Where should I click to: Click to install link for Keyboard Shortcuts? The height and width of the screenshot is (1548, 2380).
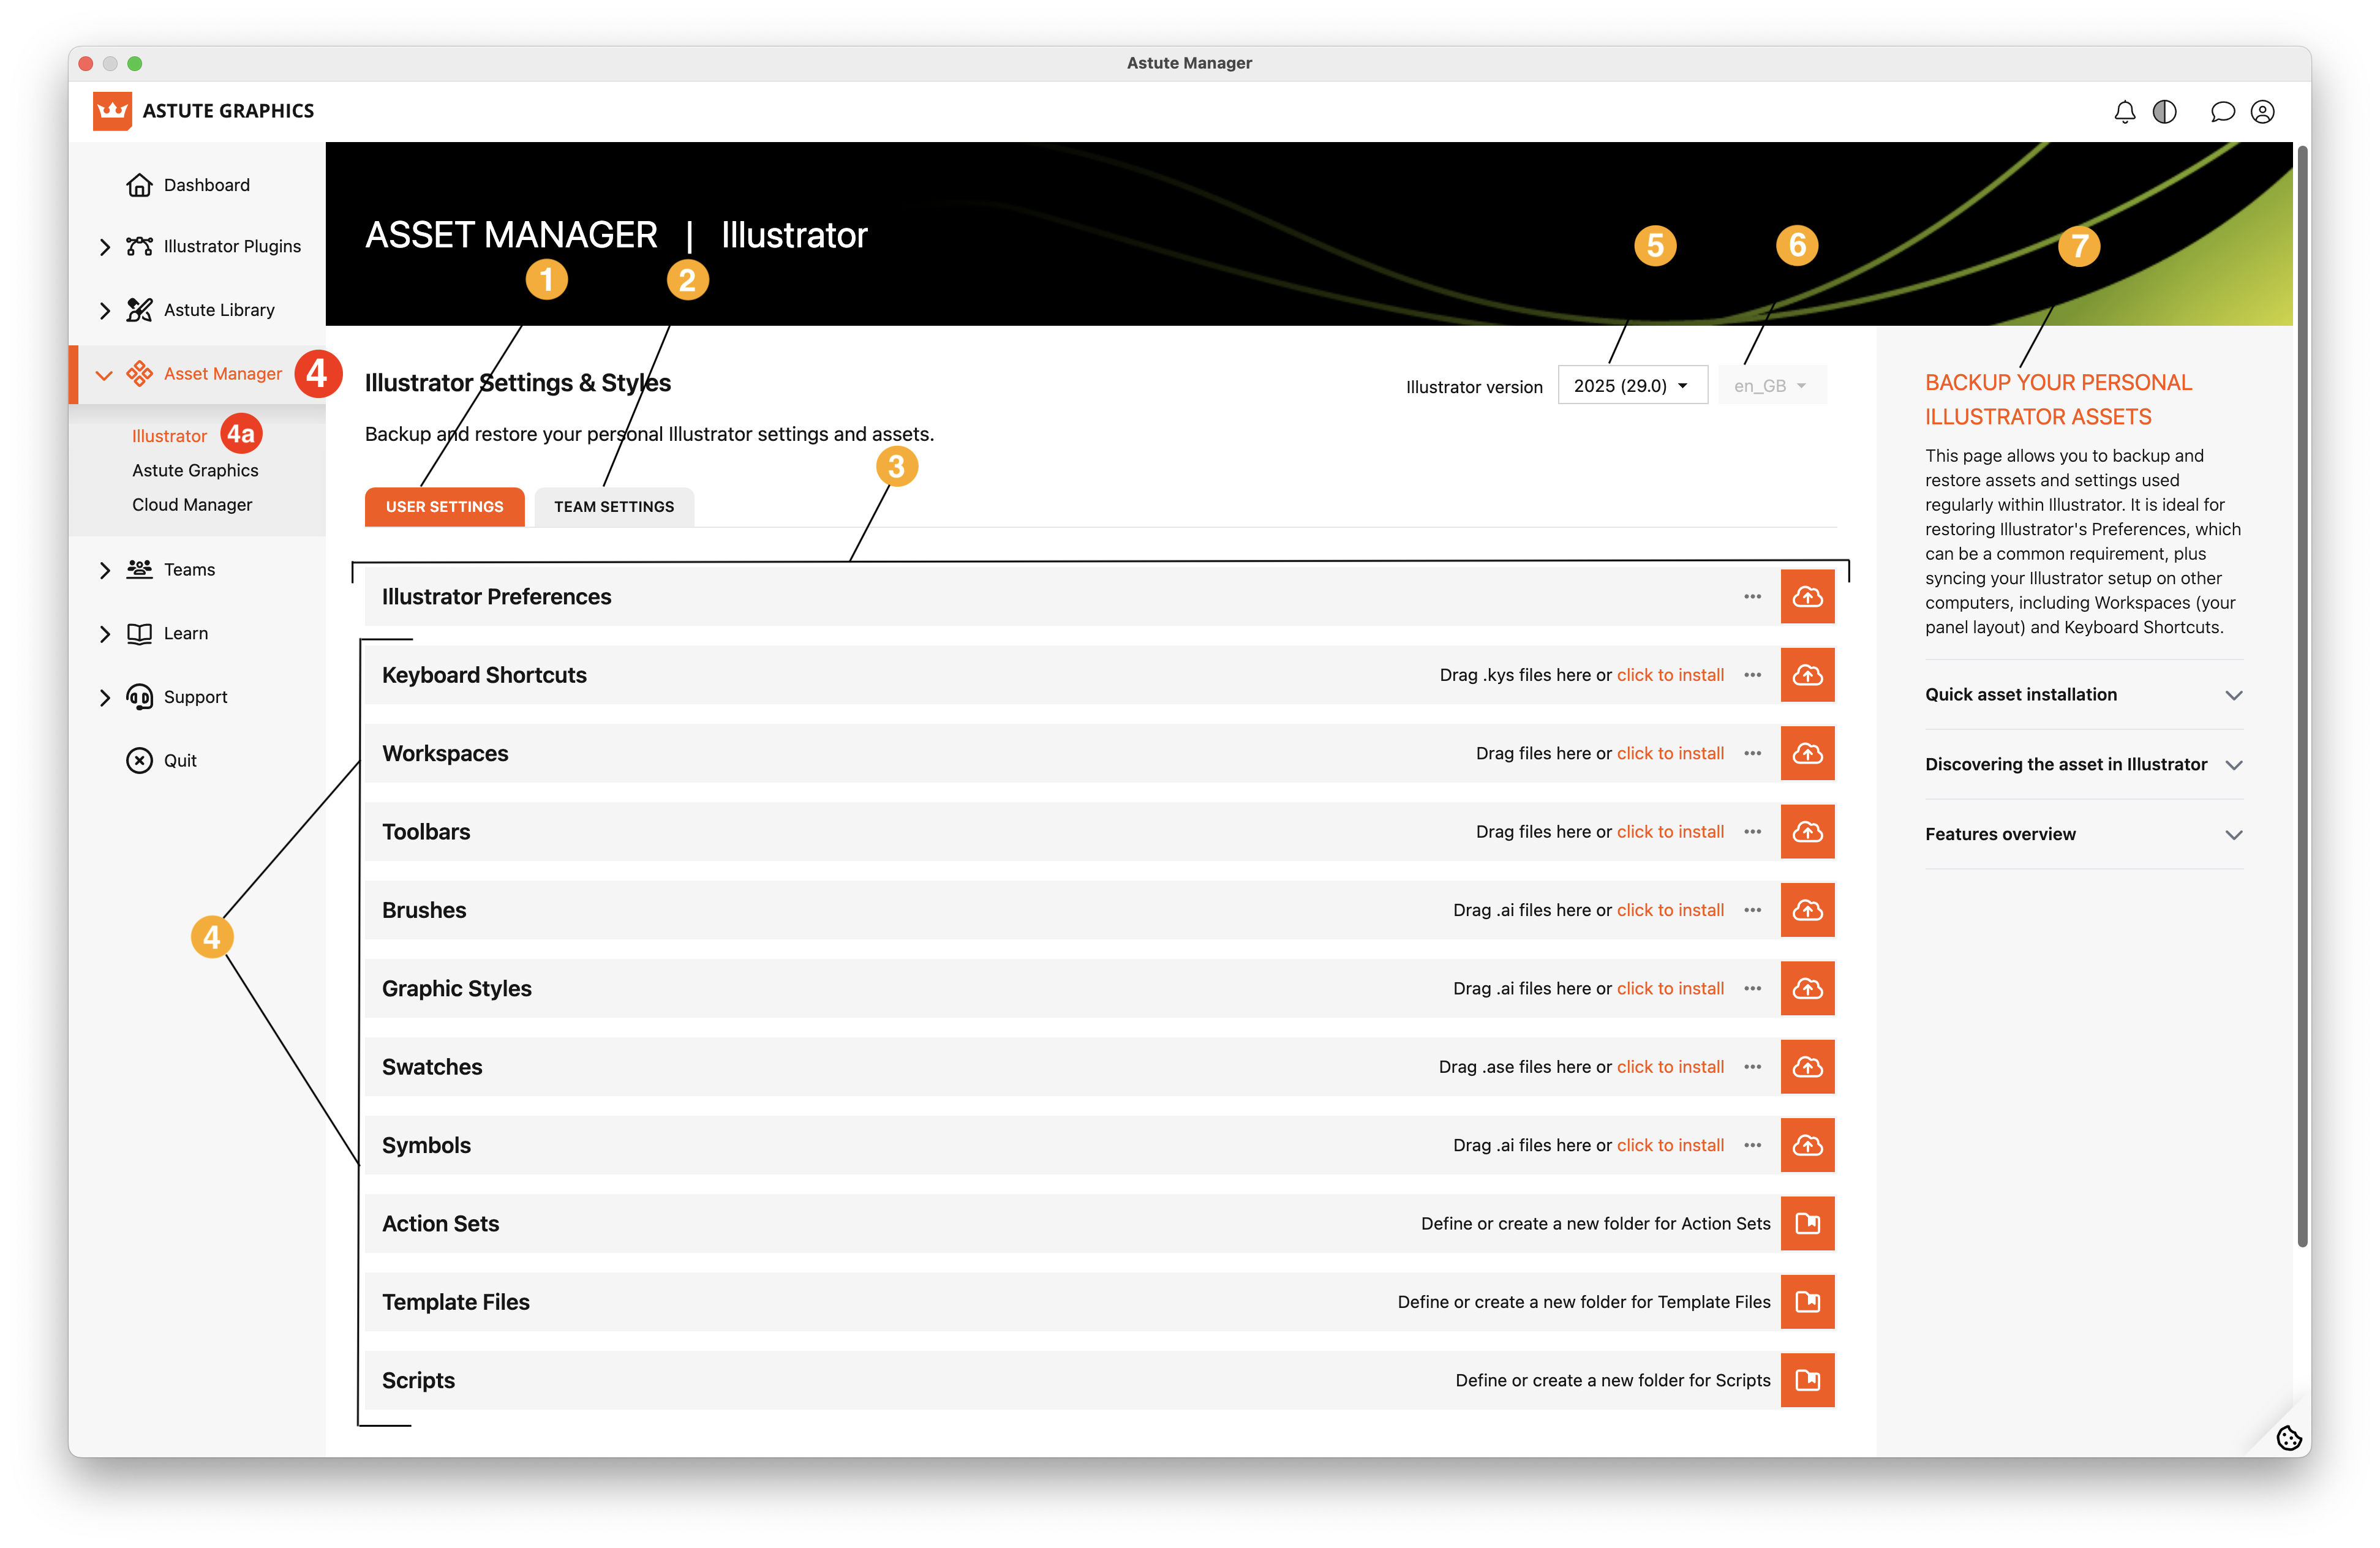(x=1670, y=675)
